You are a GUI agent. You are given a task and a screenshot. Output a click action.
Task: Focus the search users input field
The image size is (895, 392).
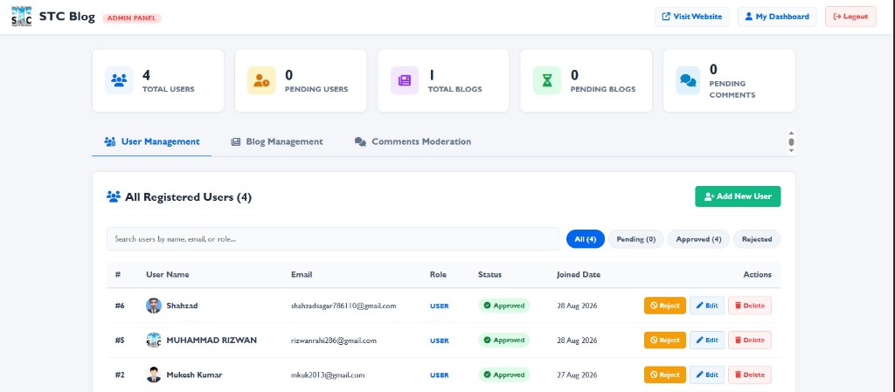click(x=333, y=239)
